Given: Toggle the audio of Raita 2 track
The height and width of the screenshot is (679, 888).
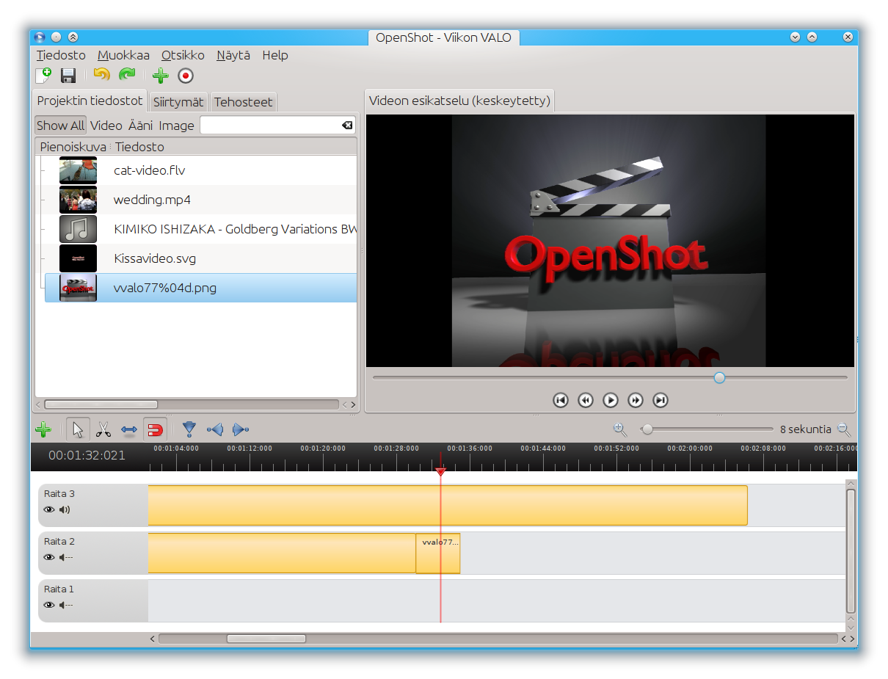Looking at the screenshot, I should pos(65,557).
